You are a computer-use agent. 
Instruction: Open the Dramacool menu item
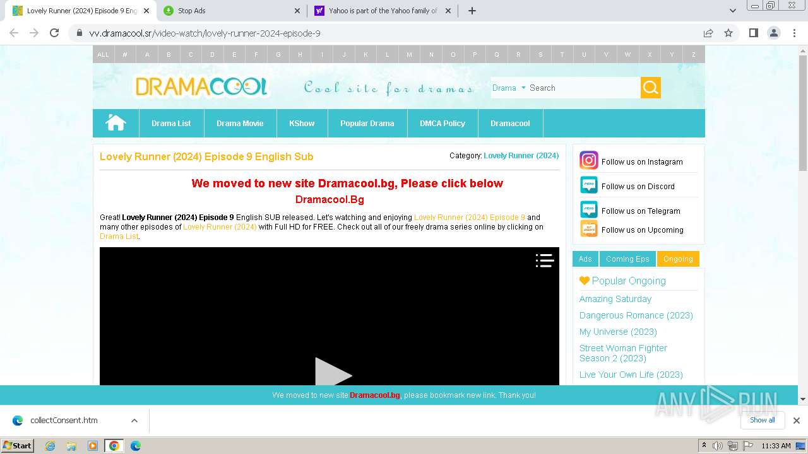510,123
